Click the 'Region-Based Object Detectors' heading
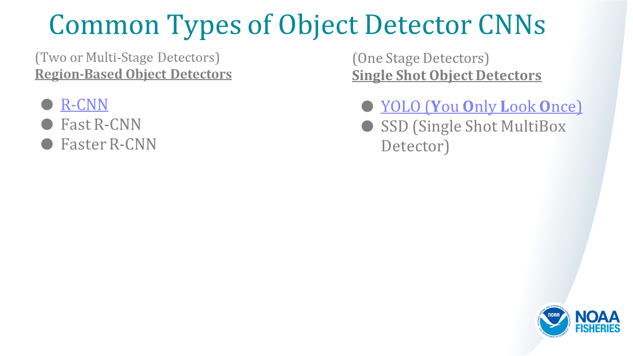Image resolution: width=633 pixels, height=356 pixels. [133, 74]
